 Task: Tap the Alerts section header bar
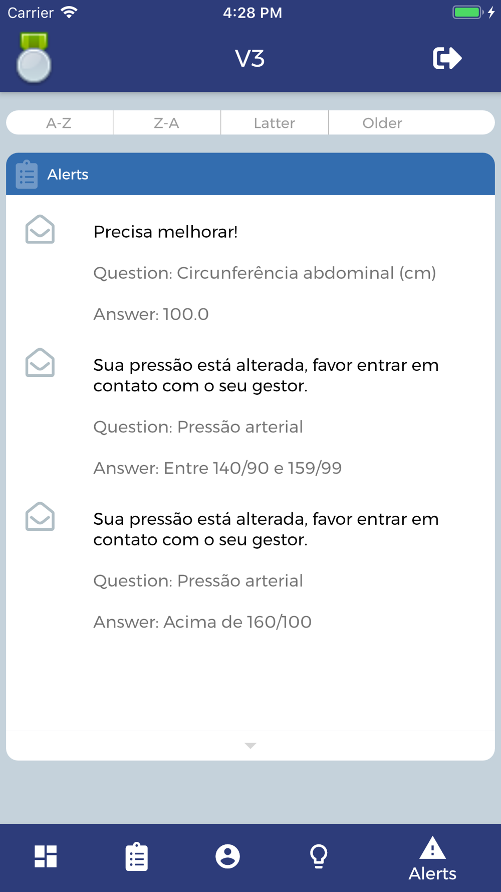(250, 174)
